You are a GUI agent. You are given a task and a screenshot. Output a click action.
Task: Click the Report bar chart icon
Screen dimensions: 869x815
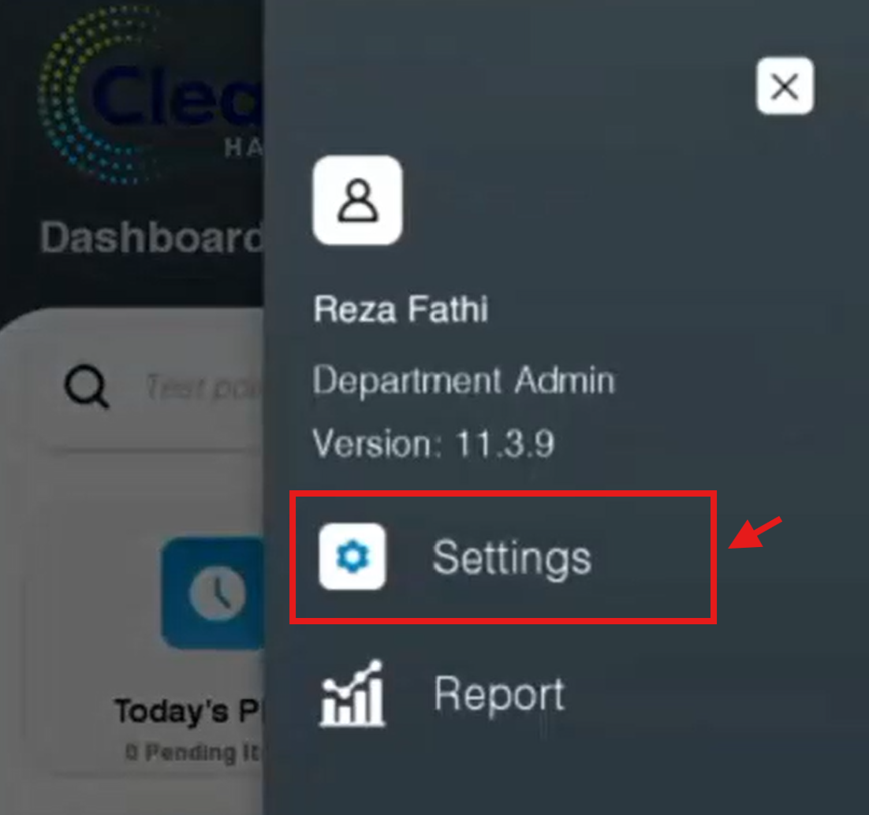pyautogui.click(x=352, y=694)
